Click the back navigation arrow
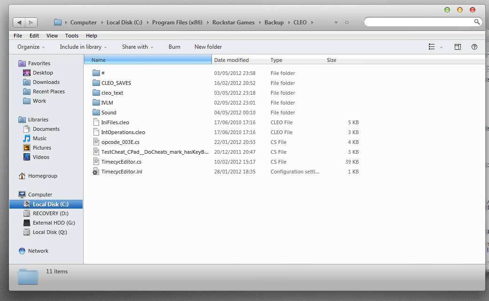This screenshot has width=489, height=301. point(19,23)
